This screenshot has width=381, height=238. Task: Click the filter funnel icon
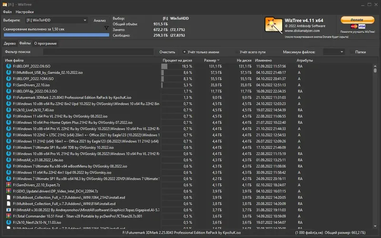(x=106, y=28)
